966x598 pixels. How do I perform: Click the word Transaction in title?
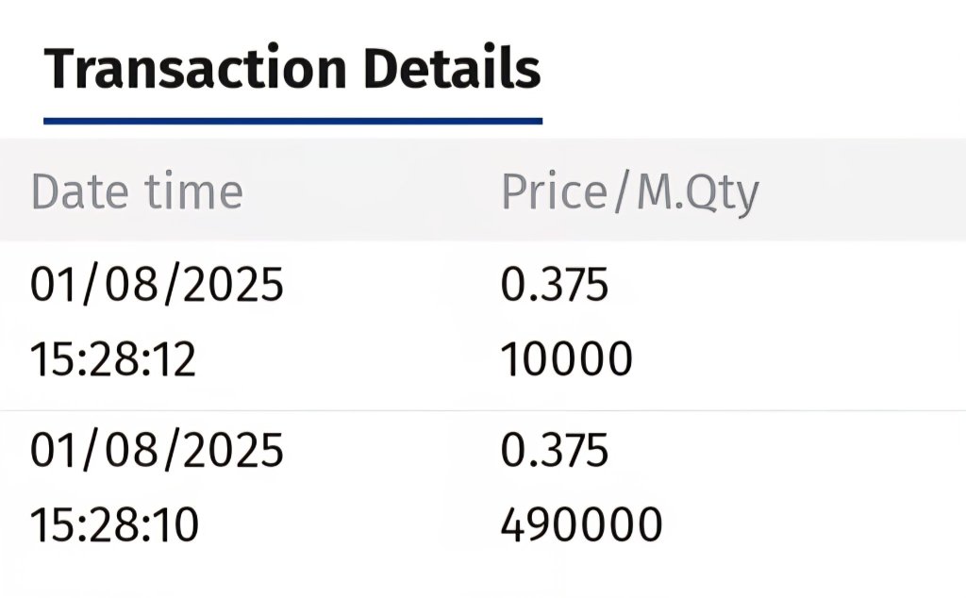tap(194, 68)
